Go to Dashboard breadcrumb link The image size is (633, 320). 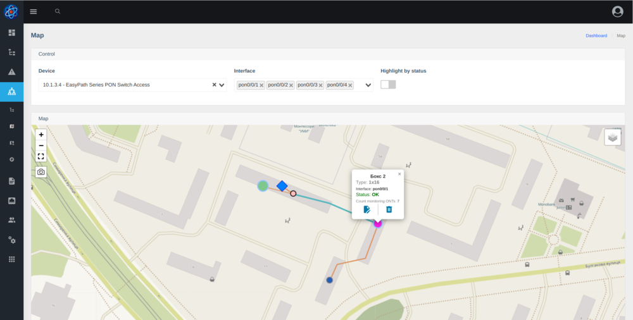pyautogui.click(x=596, y=35)
